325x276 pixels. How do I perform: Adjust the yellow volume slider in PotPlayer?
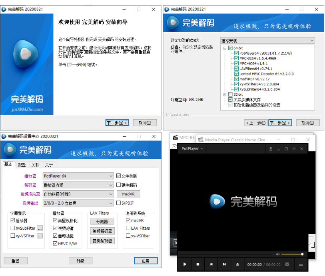coord(292,254)
